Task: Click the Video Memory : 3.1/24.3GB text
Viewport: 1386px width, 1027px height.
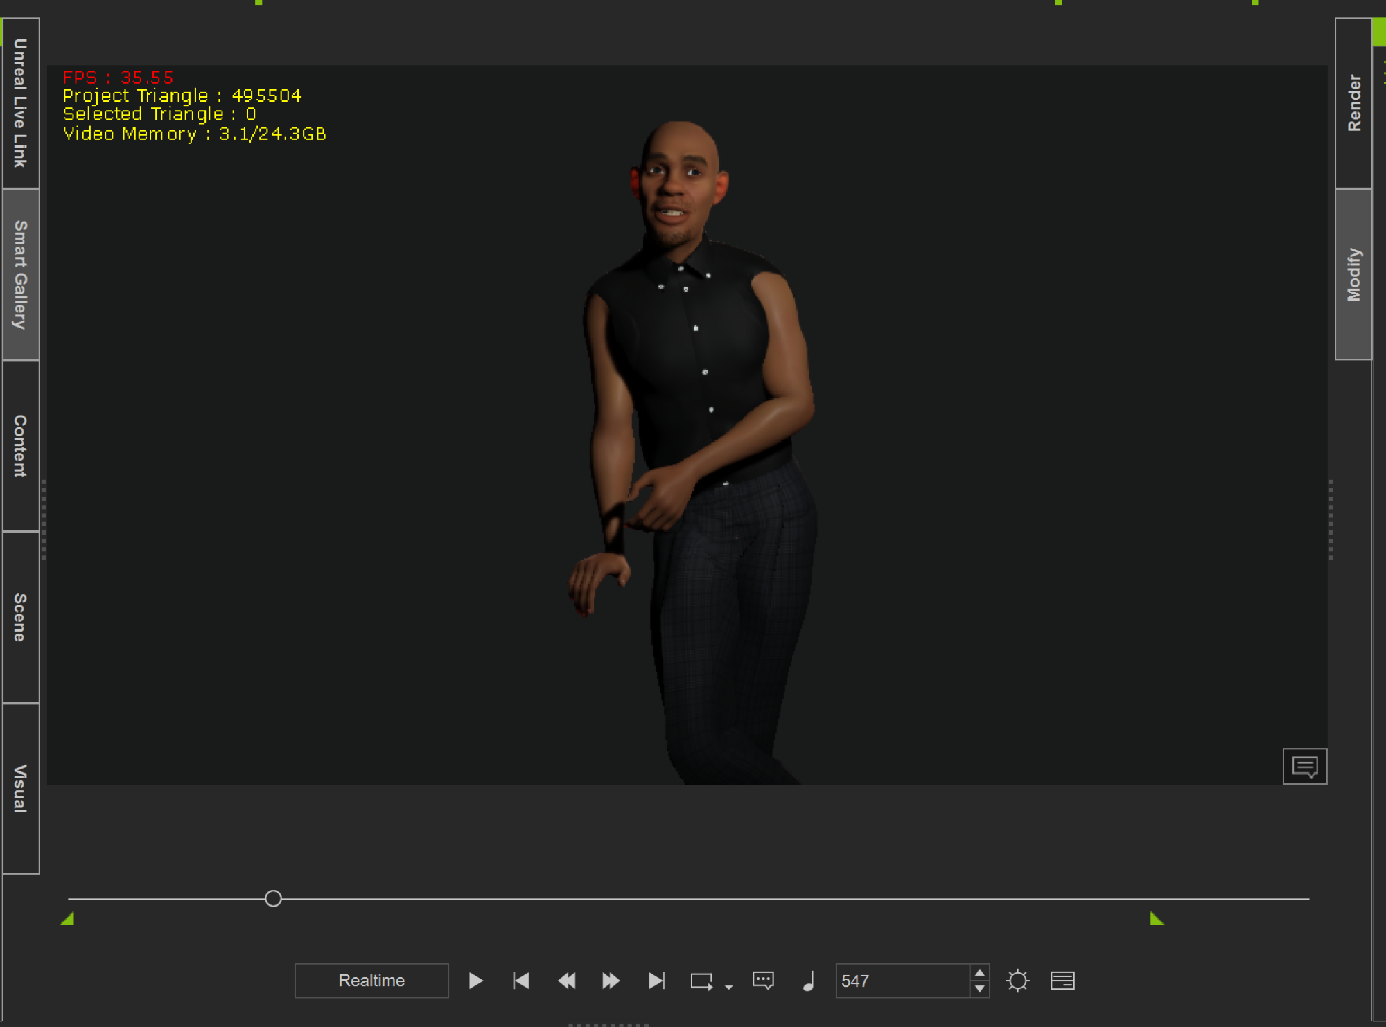Action: coord(194,134)
